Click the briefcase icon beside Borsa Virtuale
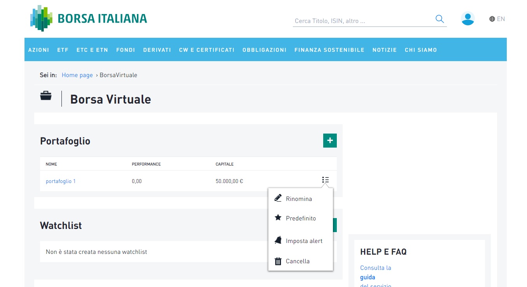The image size is (527, 287). (x=46, y=96)
